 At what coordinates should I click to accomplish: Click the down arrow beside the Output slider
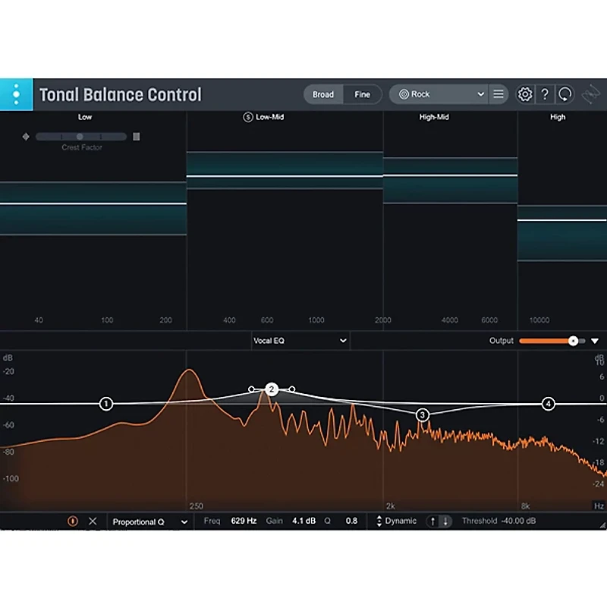tap(594, 341)
